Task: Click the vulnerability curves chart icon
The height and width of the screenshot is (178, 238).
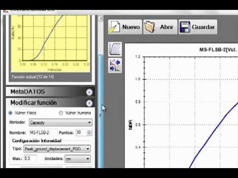Action: click(115, 49)
